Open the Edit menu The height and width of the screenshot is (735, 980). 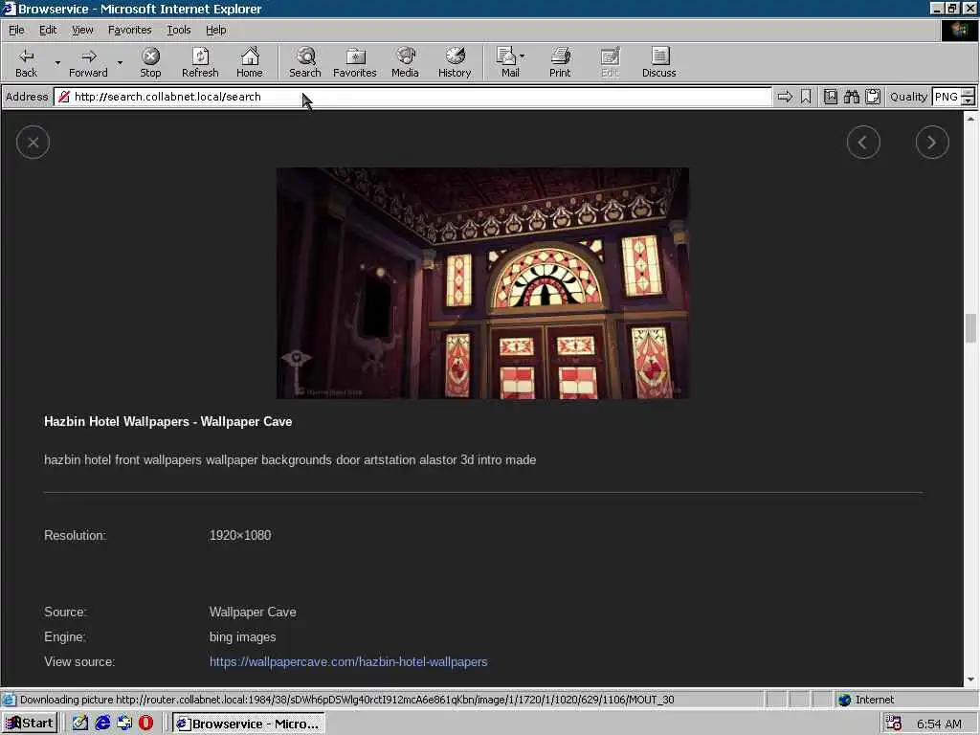48,30
